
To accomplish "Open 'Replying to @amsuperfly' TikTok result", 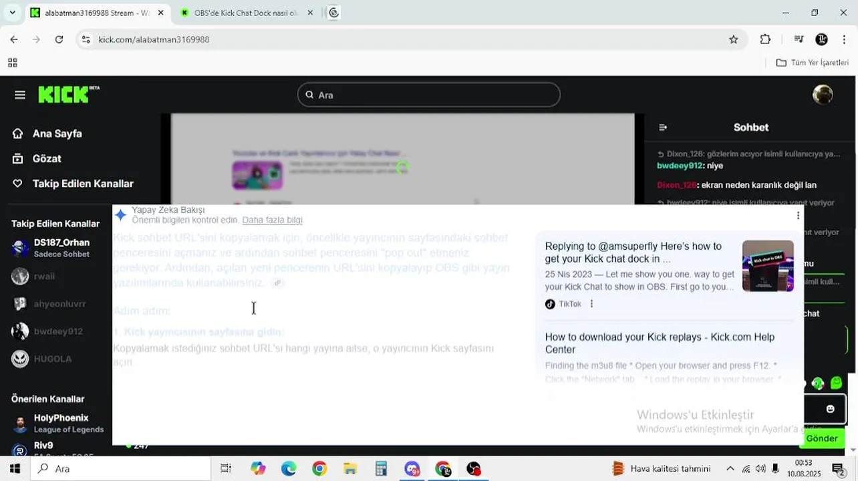I will (x=633, y=253).
